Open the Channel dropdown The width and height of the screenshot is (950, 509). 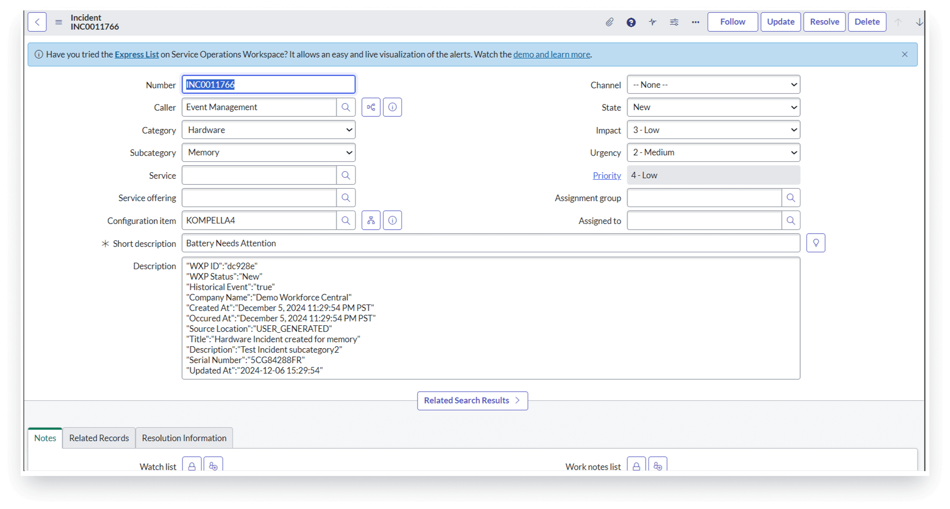pos(714,85)
